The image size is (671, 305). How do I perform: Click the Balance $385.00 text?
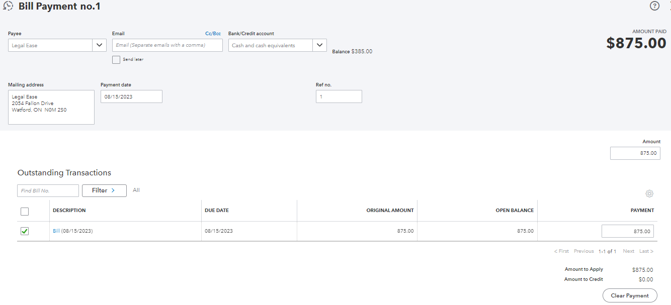point(352,51)
